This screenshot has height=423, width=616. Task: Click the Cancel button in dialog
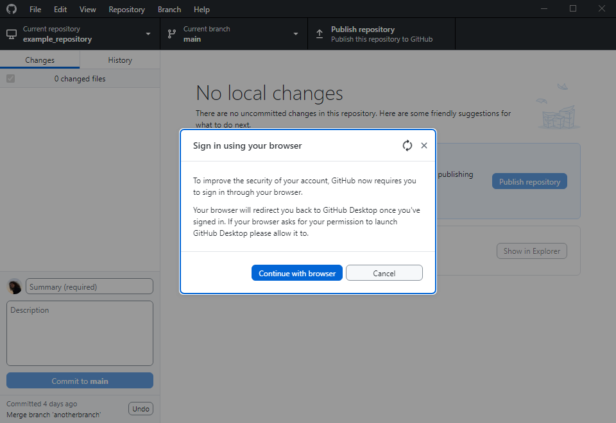click(384, 273)
